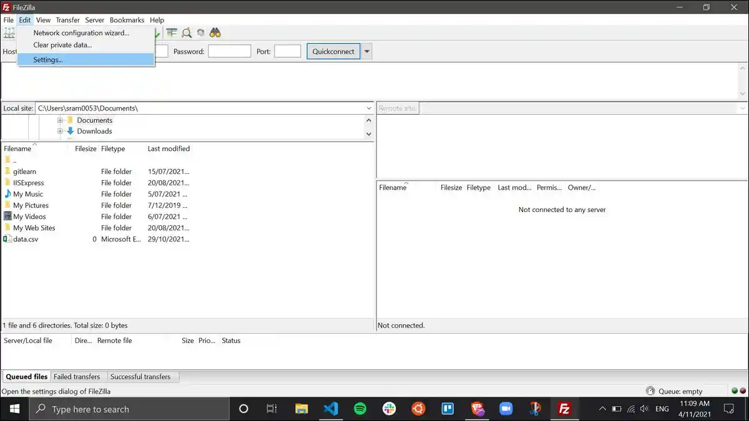Sort local files by Filesize column
The image size is (749, 421).
86,148
